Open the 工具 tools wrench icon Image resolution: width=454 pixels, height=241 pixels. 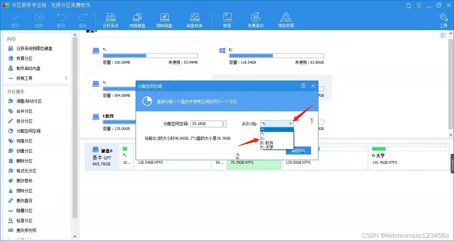[x=444, y=21]
